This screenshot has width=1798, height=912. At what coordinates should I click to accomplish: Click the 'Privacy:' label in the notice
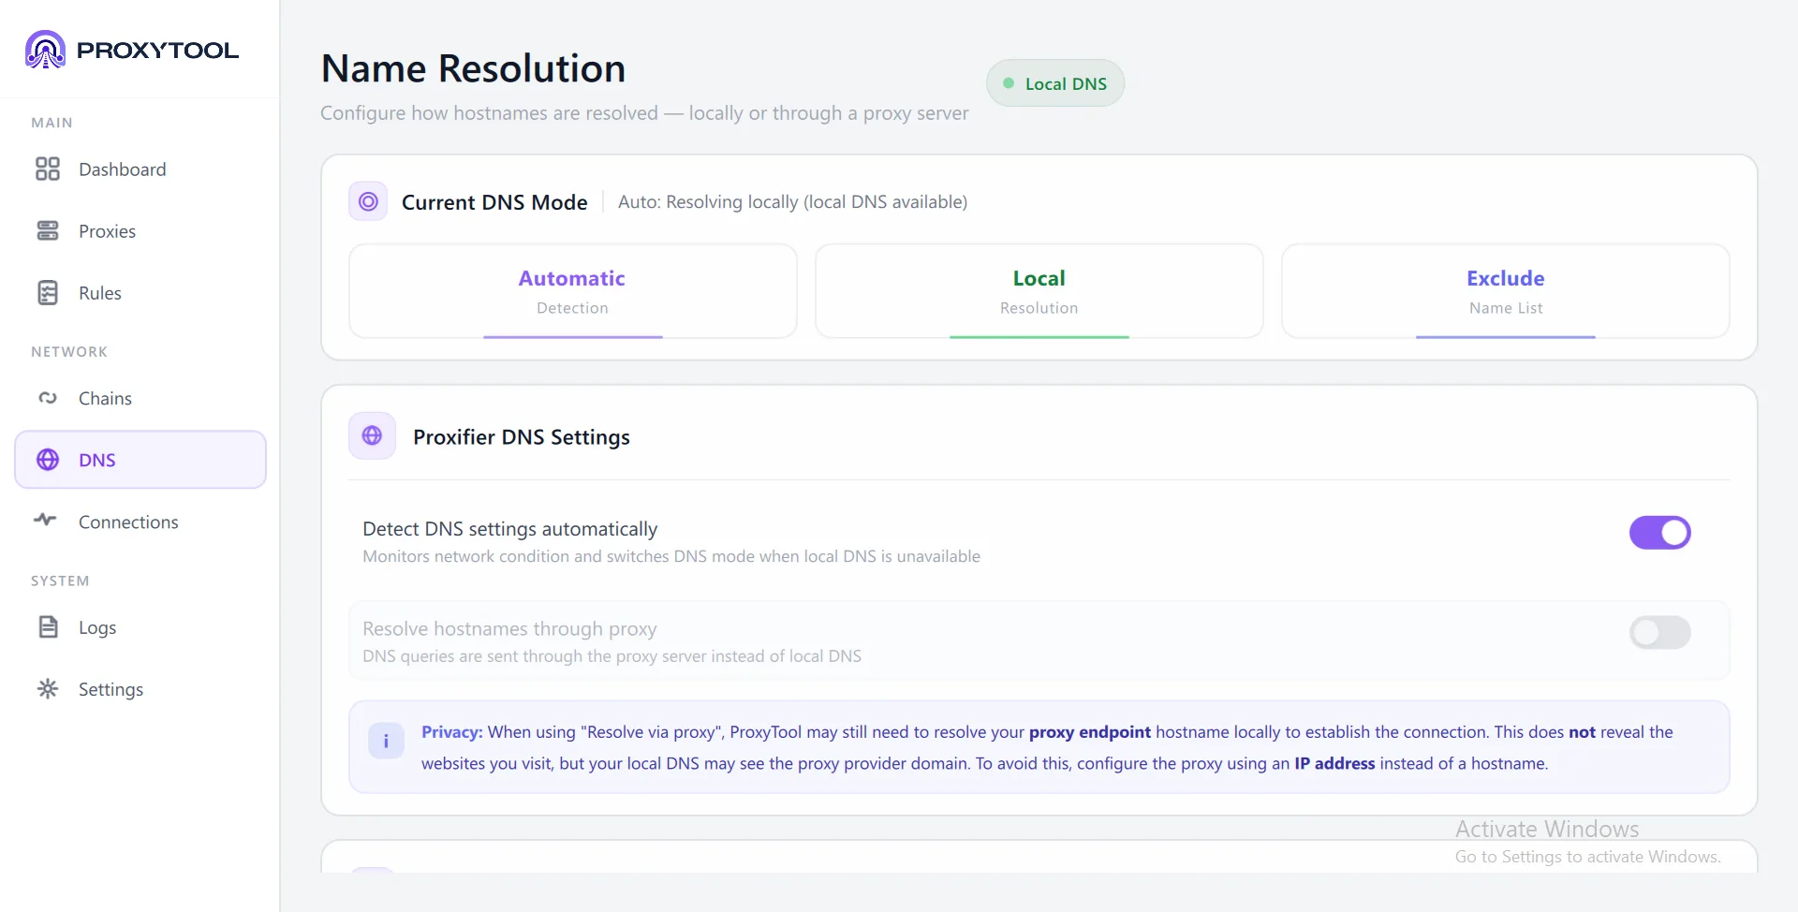452,732
